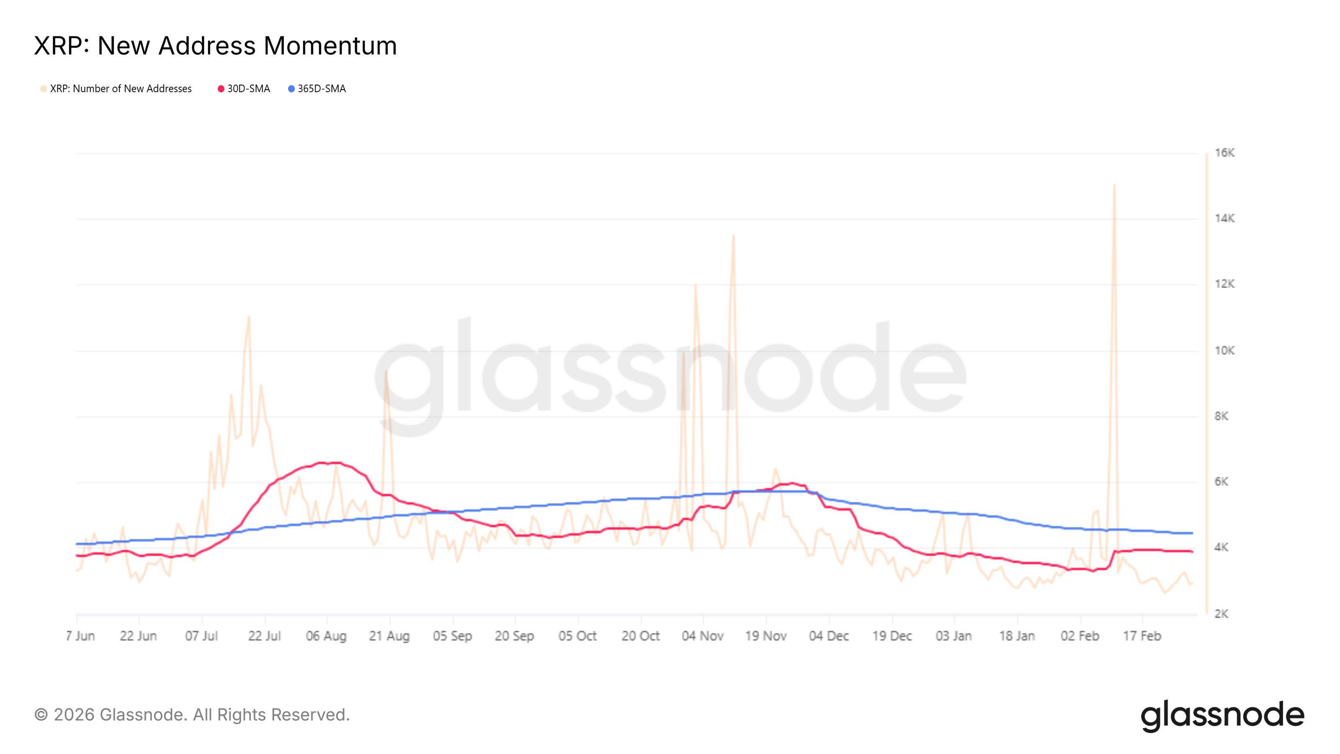Screen dimensions: 1340x754
Task: Click the Glassnode copyright notice text
Action: [x=192, y=715]
